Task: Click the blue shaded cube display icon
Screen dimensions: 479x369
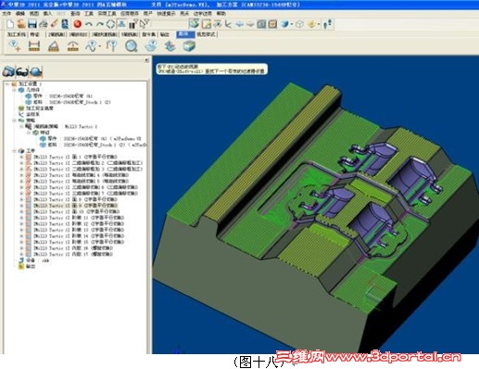Action: [284, 24]
